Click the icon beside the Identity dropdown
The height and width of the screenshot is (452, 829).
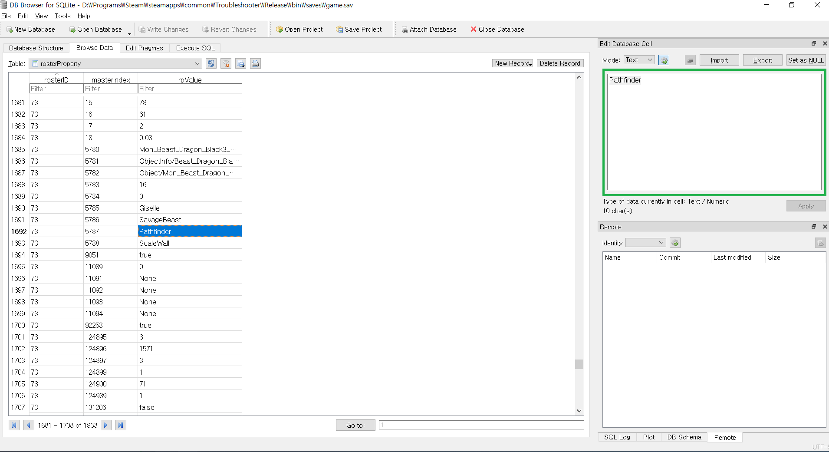click(675, 243)
